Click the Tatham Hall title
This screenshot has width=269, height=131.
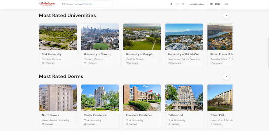[176, 115]
